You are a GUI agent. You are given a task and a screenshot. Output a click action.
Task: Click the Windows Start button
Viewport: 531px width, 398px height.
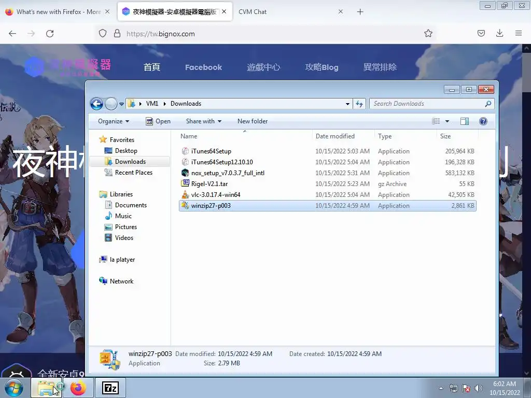click(14, 388)
